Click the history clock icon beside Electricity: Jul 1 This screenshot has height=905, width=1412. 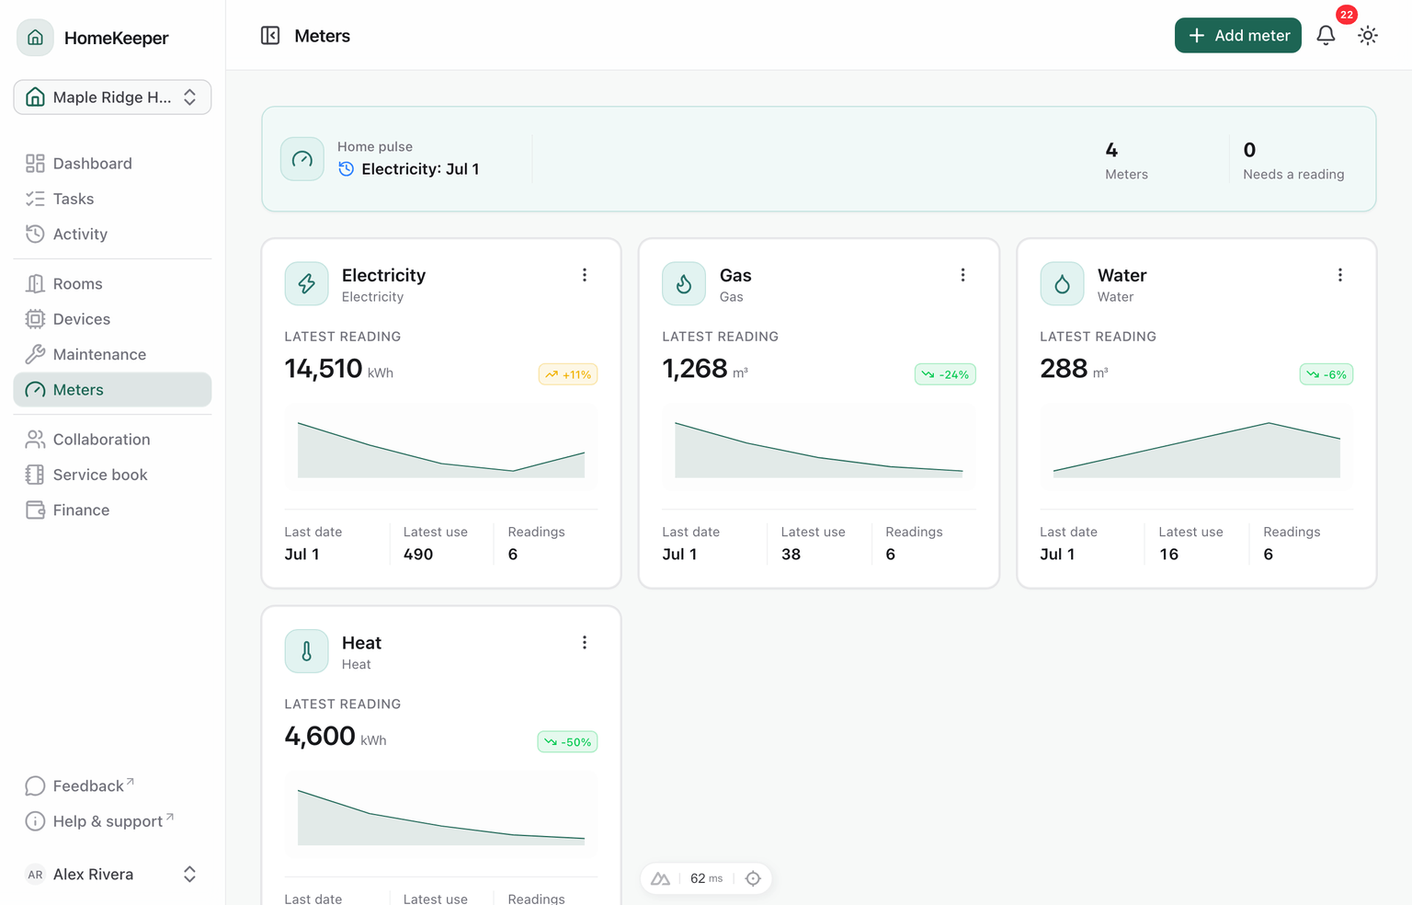(347, 169)
